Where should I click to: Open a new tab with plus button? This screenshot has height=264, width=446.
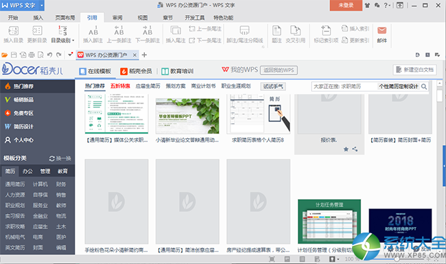144,55
